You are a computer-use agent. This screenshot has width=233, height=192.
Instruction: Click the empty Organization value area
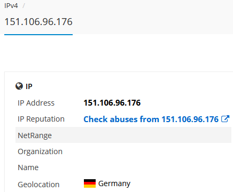pos(157,151)
